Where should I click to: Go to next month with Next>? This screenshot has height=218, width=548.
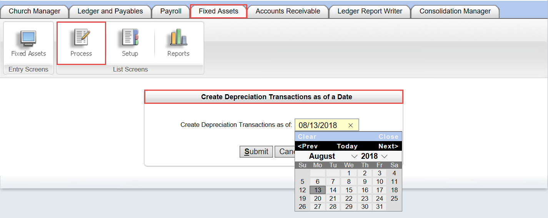click(x=388, y=146)
